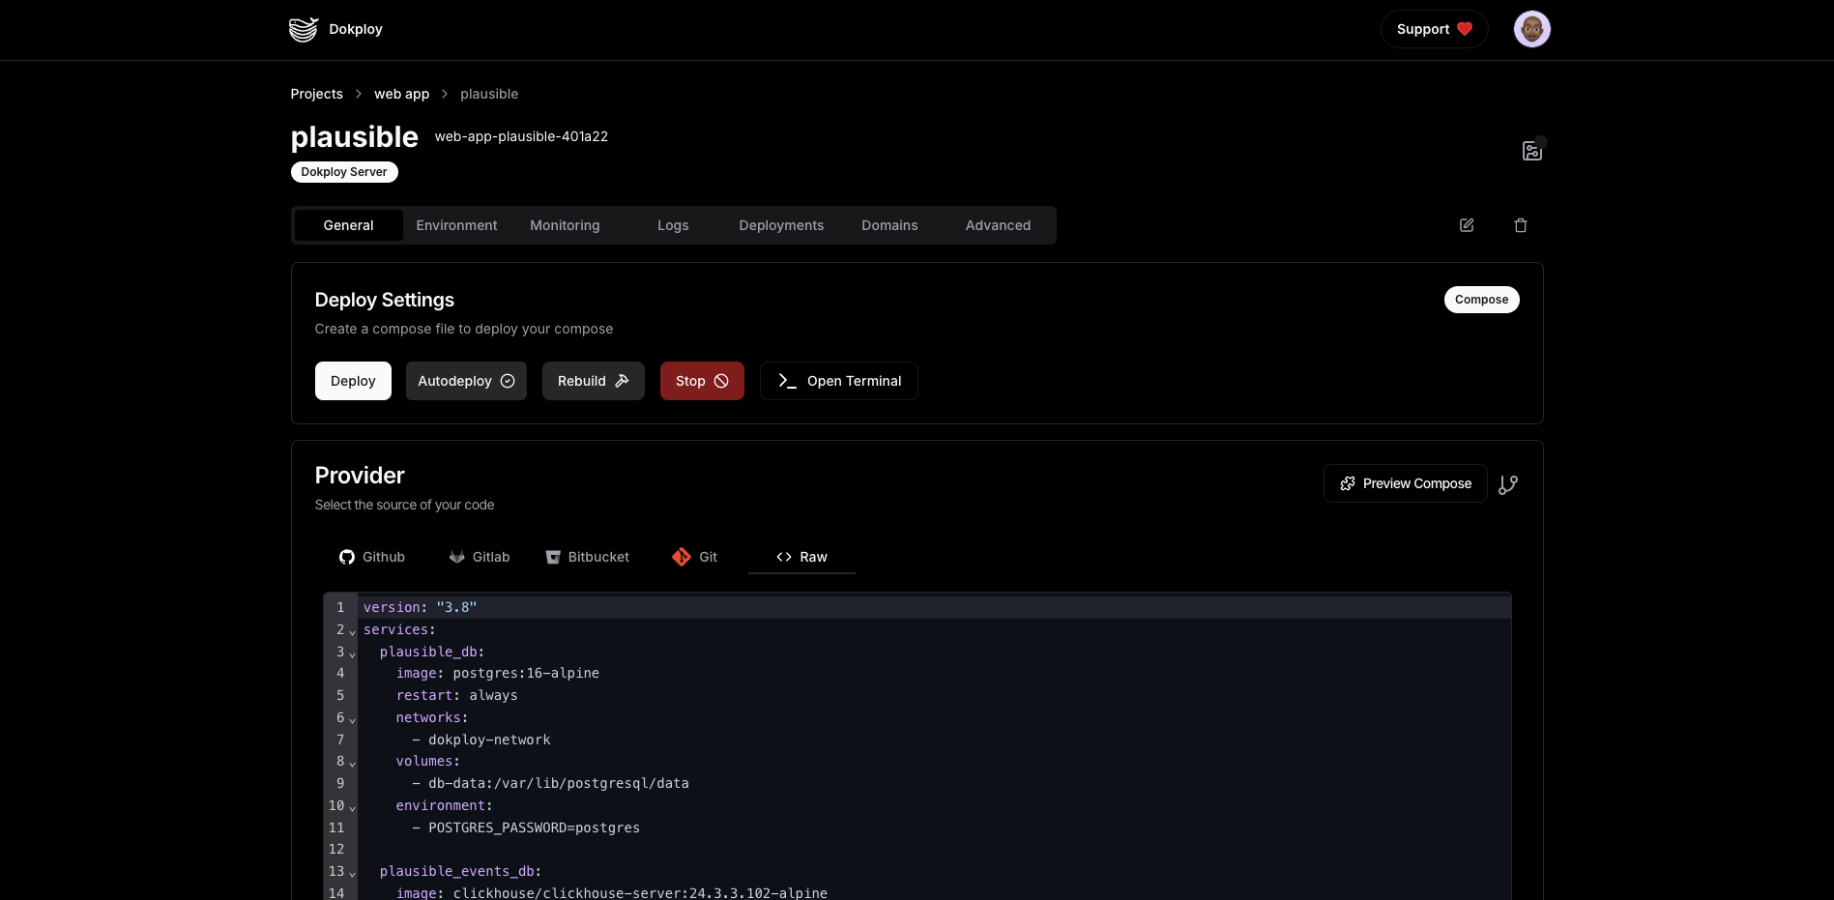The height and width of the screenshot is (900, 1834).
Task: Toggle the Autodeploy button
Action: 466,381
